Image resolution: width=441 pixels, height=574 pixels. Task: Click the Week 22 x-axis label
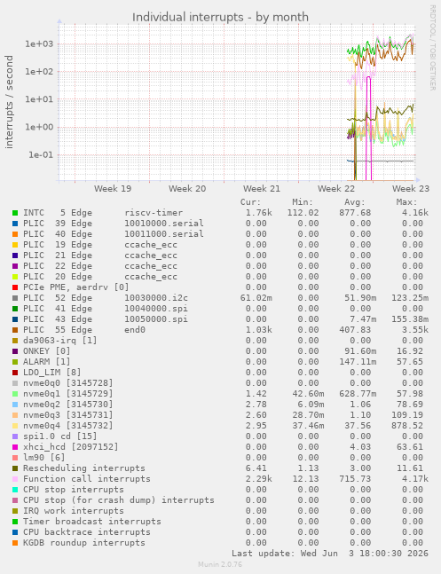tap(336, 189)
